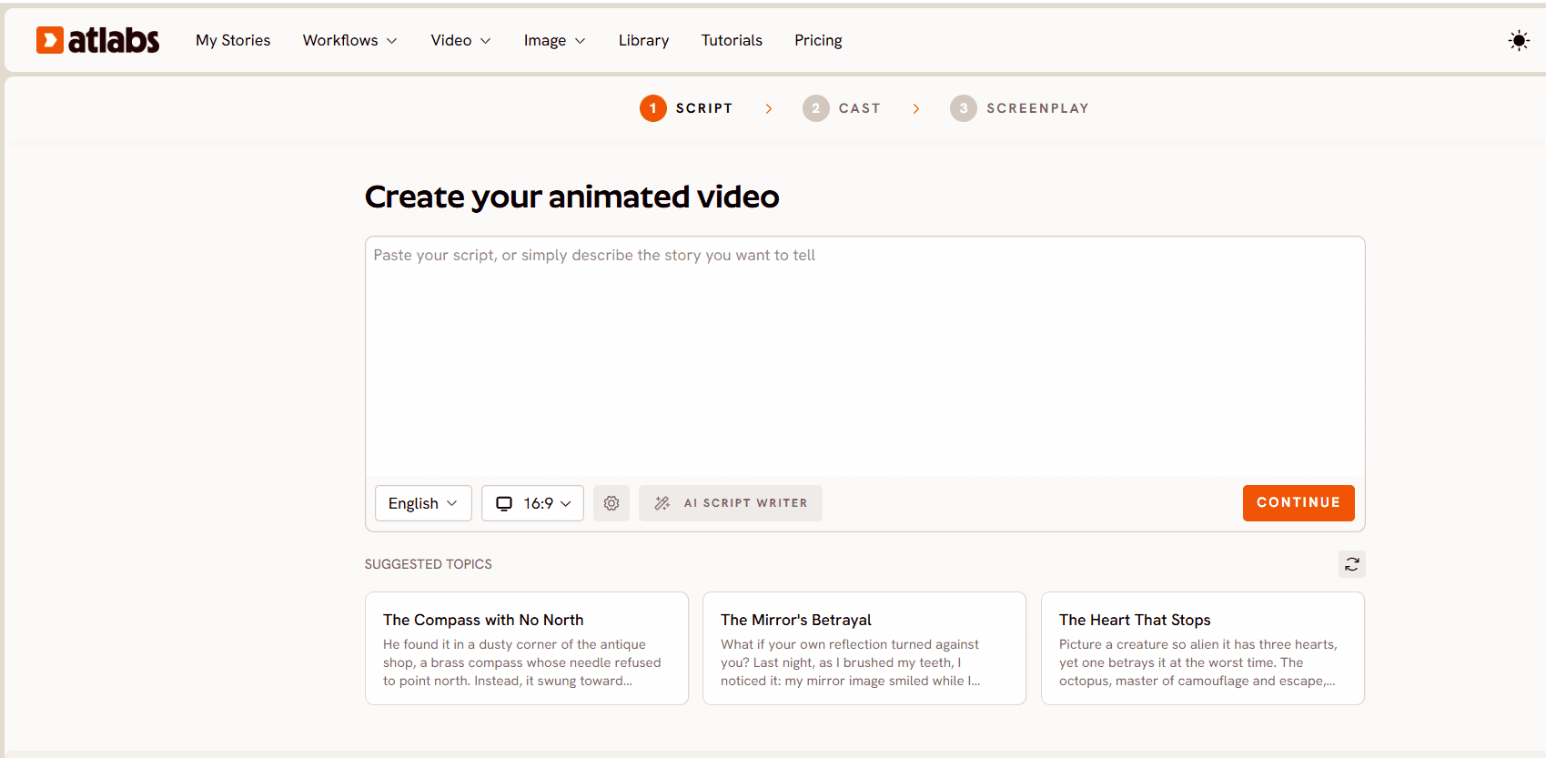1546x758 pixels.
Task: Click 'SUGGESTED TOPICS' label
Action: (429, 564)
